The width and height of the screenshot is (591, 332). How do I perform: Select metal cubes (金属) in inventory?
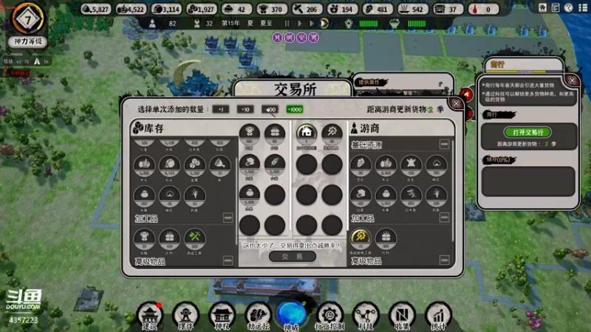194,167
